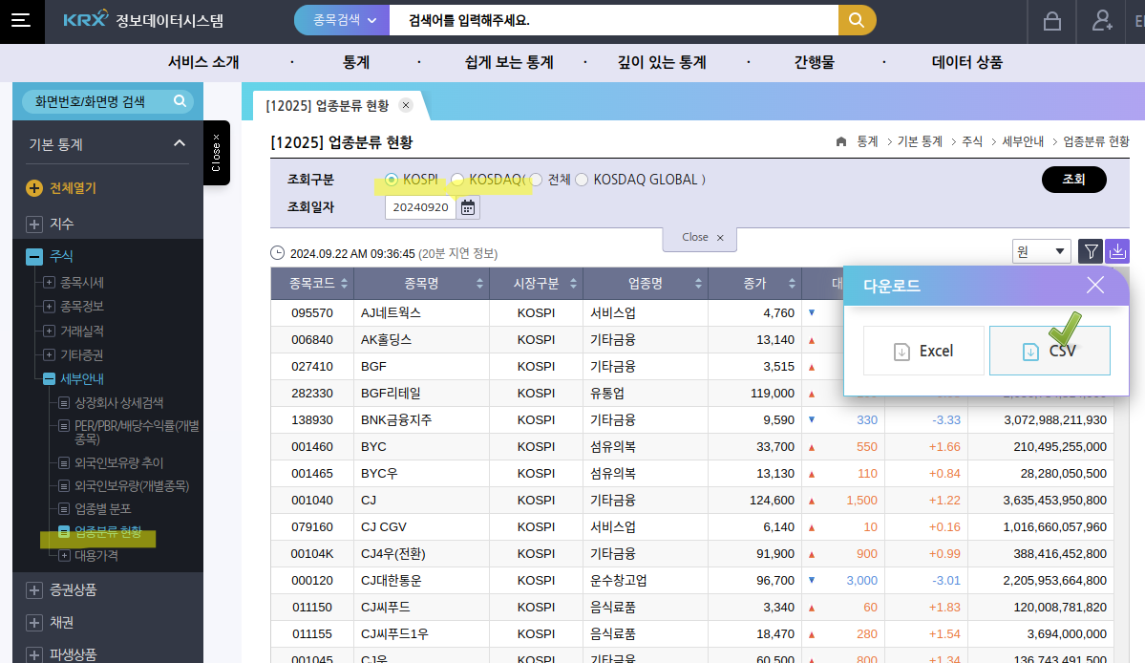
Task: Close the 업종분류 현황 tab X icon
Action: tap(406, 105)
